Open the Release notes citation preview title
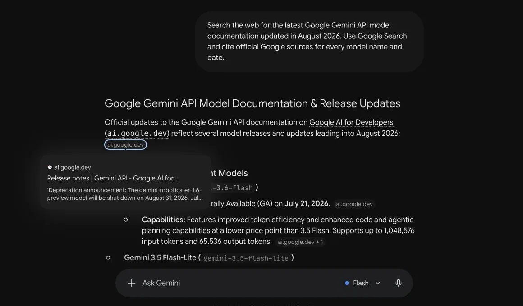Screen dimensions: 523x306 tap(113, 178)
